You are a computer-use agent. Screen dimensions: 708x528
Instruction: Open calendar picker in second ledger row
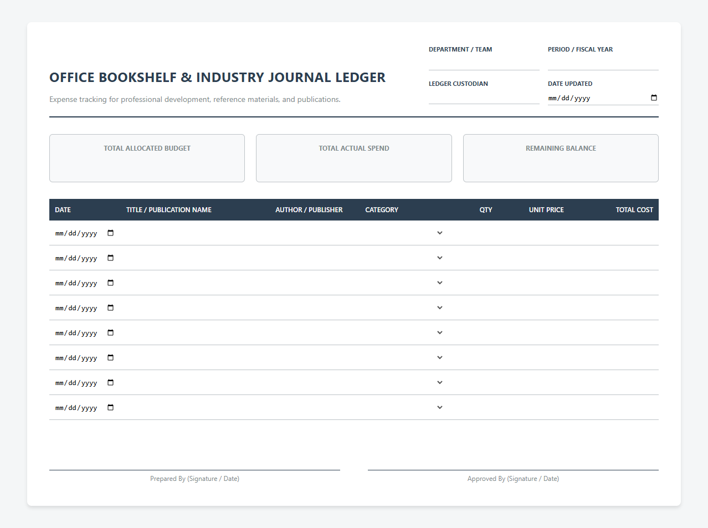(x=110, y=258)
